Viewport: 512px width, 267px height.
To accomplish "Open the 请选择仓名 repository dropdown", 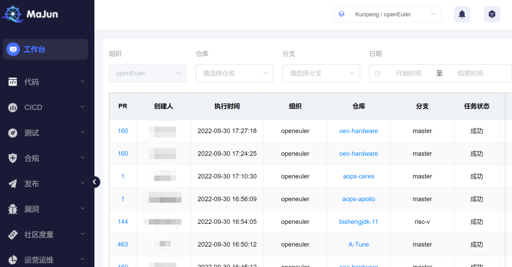I will [235, 73].
